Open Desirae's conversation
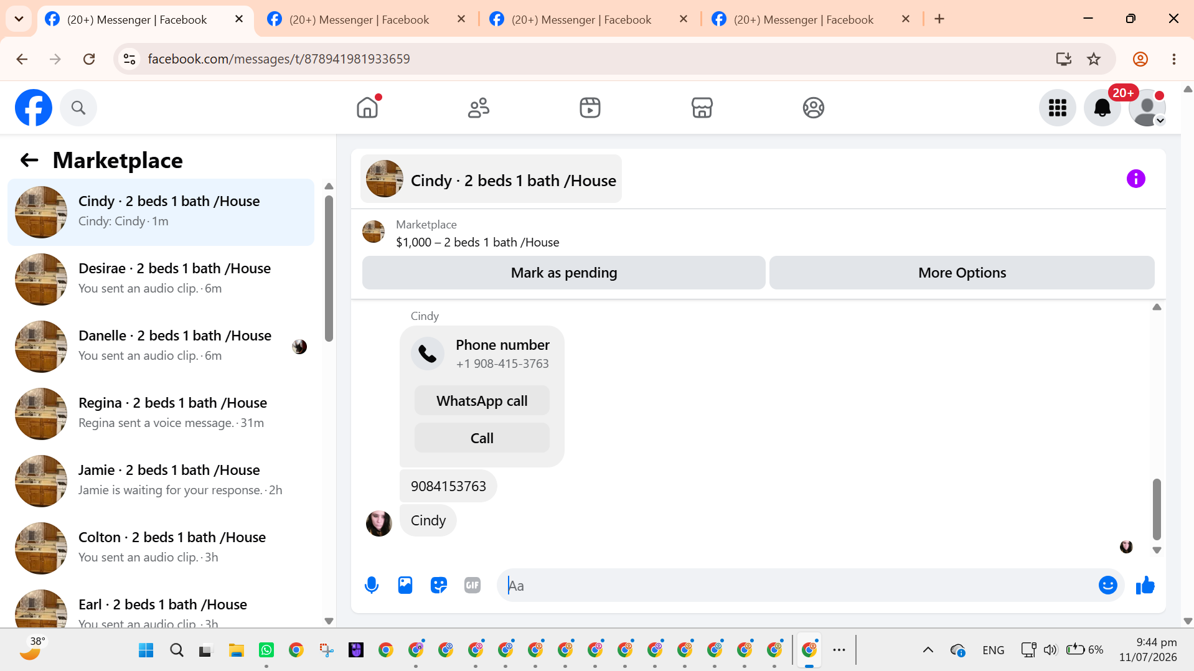 point(161,279)
